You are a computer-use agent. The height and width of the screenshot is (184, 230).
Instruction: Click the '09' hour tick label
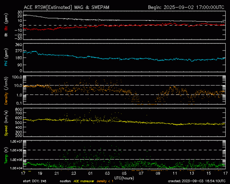click(x=158, y=173)
